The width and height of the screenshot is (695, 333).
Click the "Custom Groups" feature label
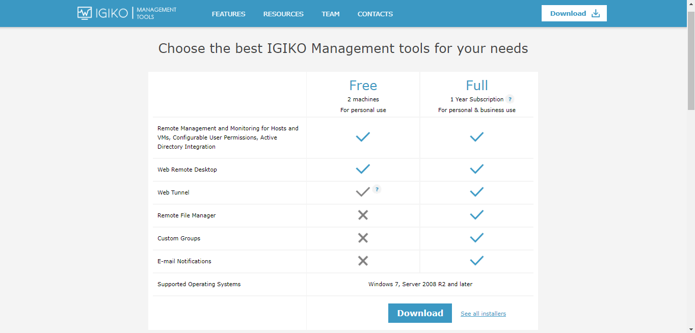pos(179,238)
